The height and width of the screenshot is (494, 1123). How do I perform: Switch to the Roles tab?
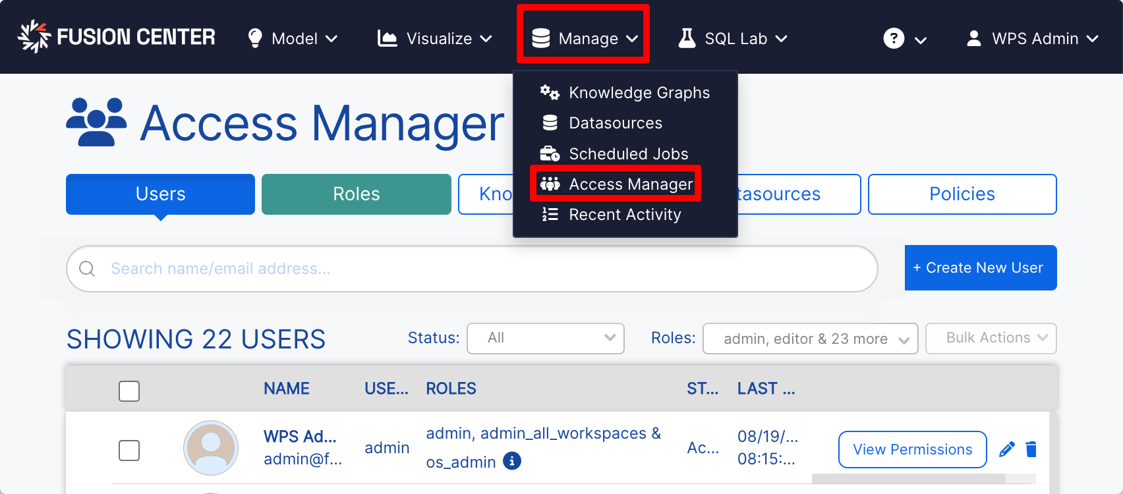click(356, 194)
